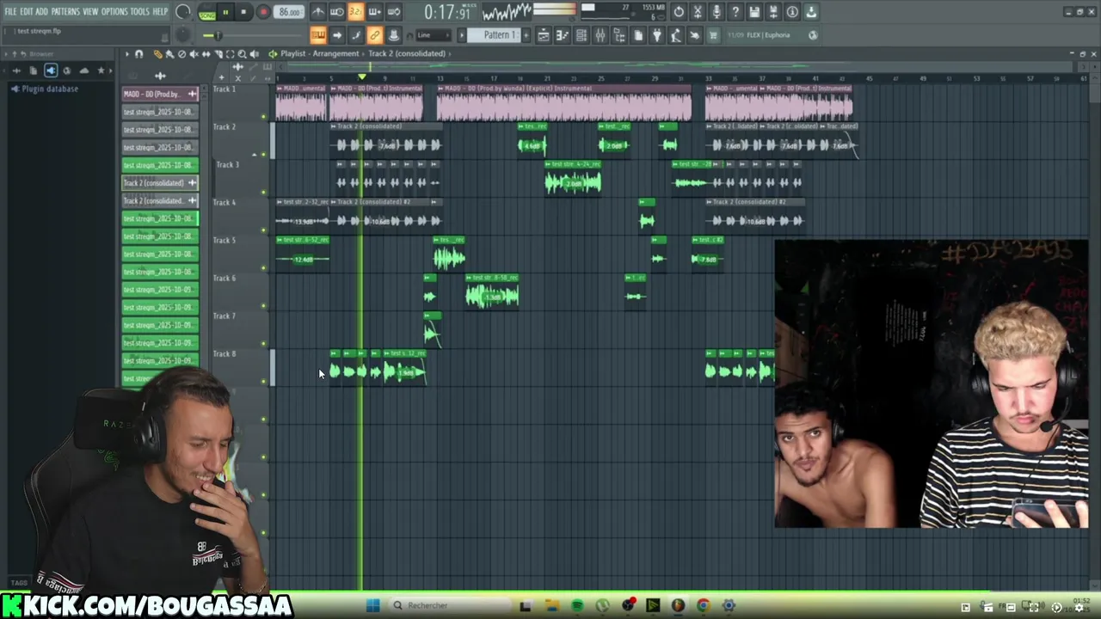1101x619 pixels.
Task: Open the Piano roll icon
Action: (563, 35)
